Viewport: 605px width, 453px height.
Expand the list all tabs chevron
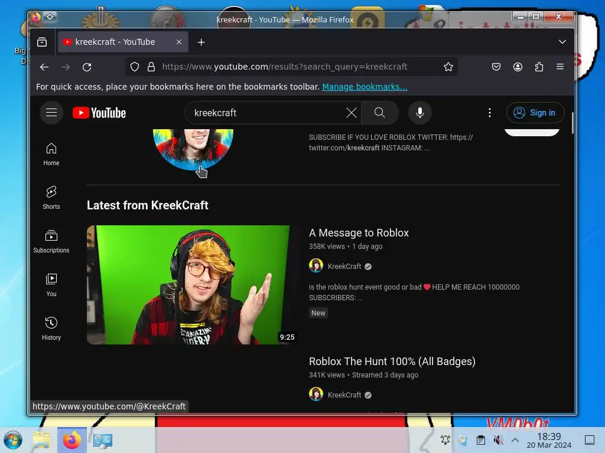coord(562,42)
